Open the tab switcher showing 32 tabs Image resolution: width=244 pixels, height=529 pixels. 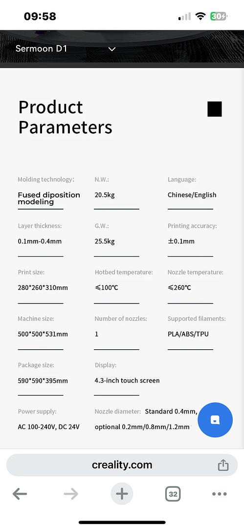coord(173,494)
